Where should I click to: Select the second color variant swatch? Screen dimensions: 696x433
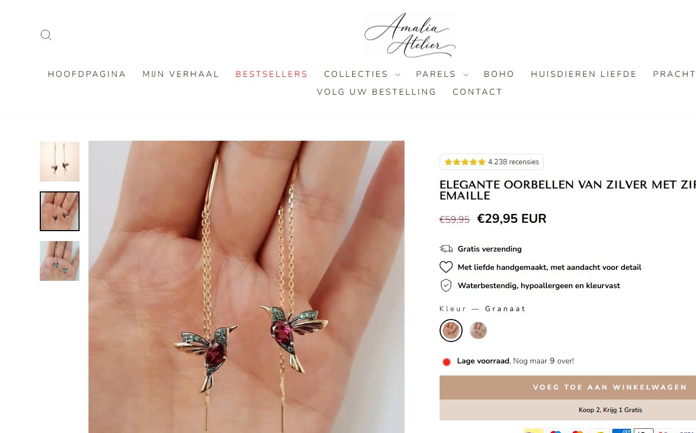click(478, 331)
